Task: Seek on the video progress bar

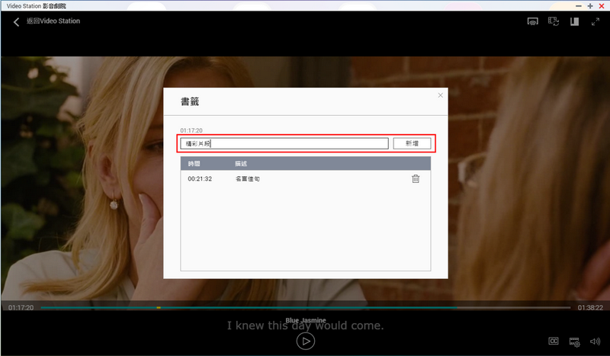Action: pos(306,308)
